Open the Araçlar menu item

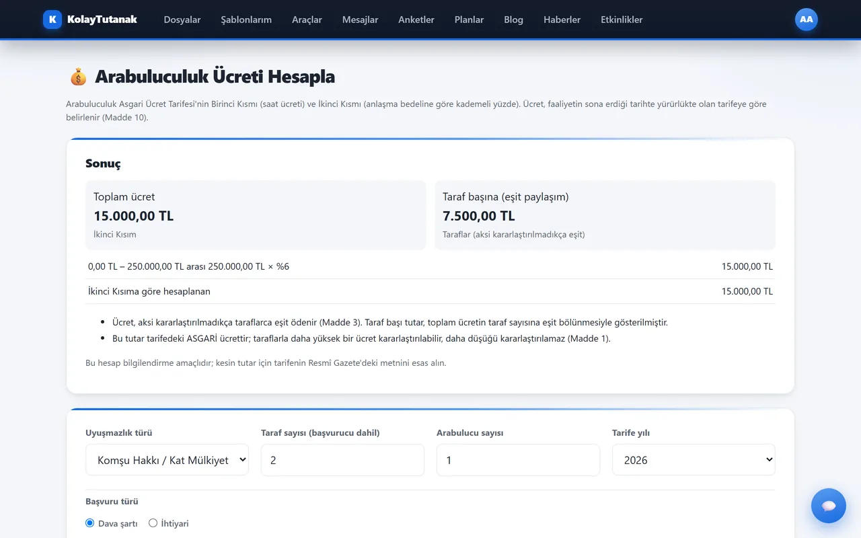(x=307, y=20)
